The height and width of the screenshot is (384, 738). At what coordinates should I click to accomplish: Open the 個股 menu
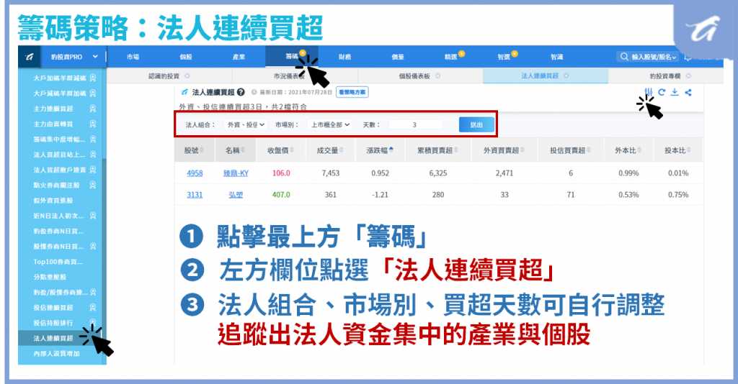coord(186,57)
